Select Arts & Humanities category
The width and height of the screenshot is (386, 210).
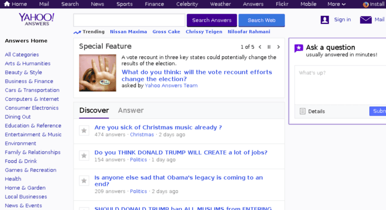point(28,64)
